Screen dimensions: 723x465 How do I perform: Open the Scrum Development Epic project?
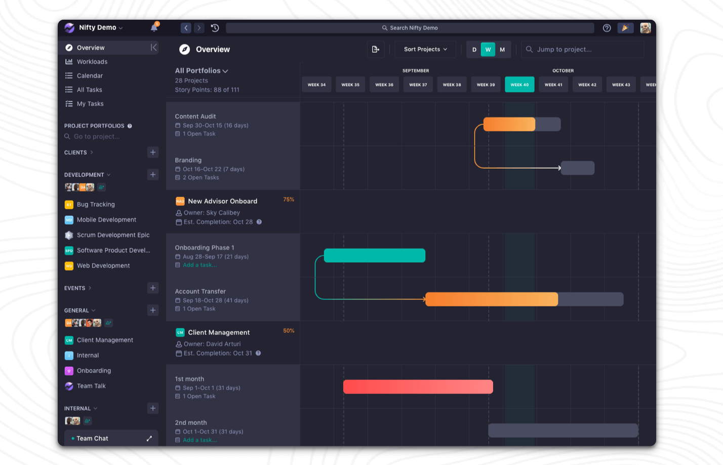click(x=107, y=235)
